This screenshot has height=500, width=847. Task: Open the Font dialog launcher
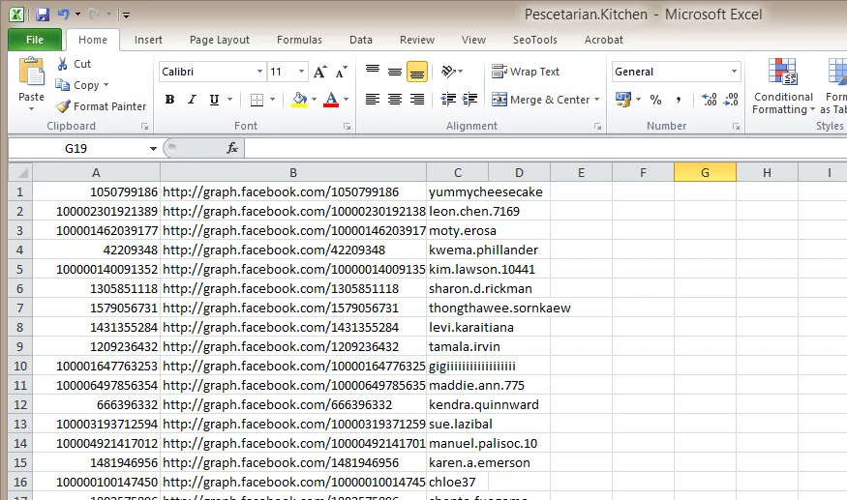pyautogui.click(x=347, y=126)
